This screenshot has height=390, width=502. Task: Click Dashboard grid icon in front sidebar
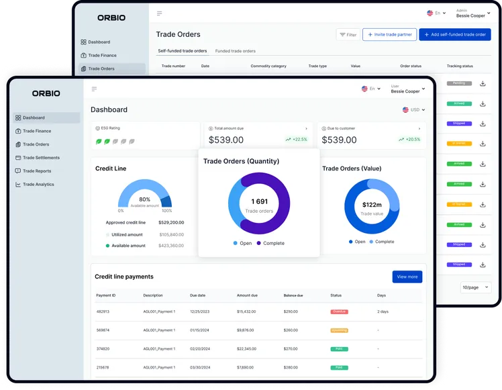pyautogui.click(x=18, y=117)
